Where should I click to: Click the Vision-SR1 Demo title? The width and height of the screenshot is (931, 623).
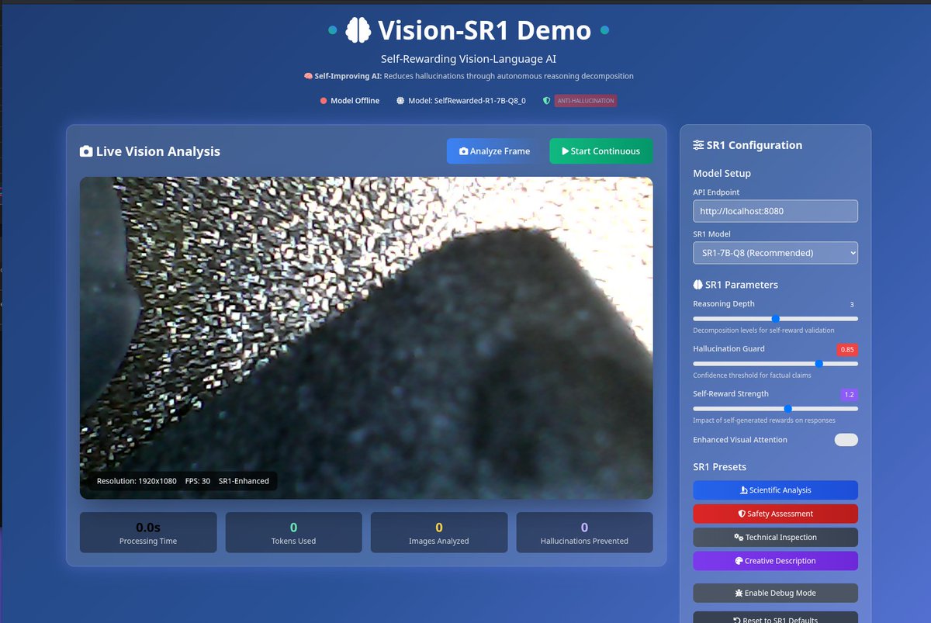click(484, 30)
